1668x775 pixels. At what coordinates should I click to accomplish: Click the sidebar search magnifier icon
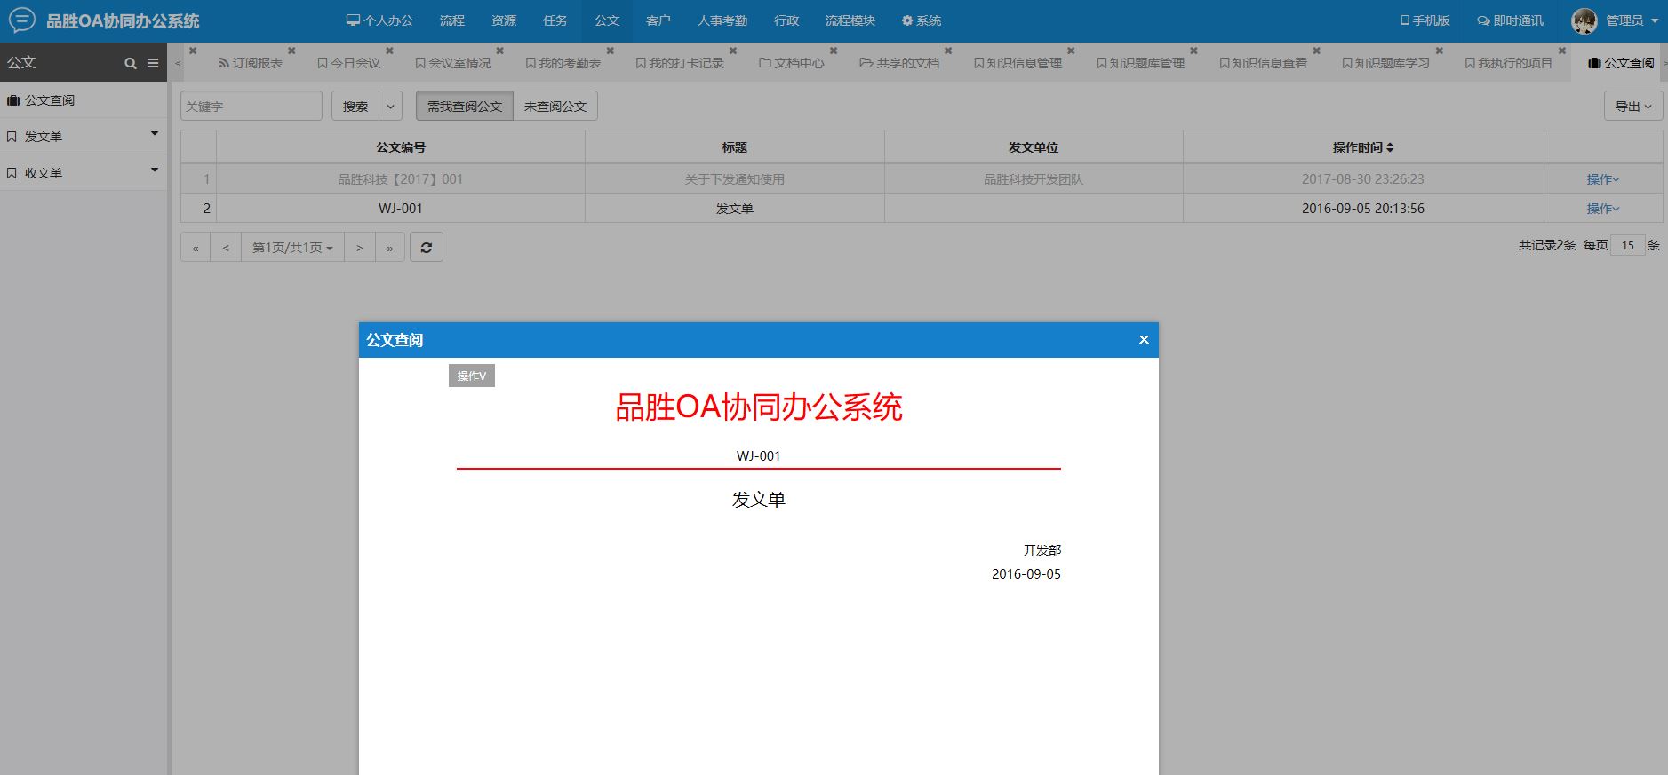click(x=131, y=63)
